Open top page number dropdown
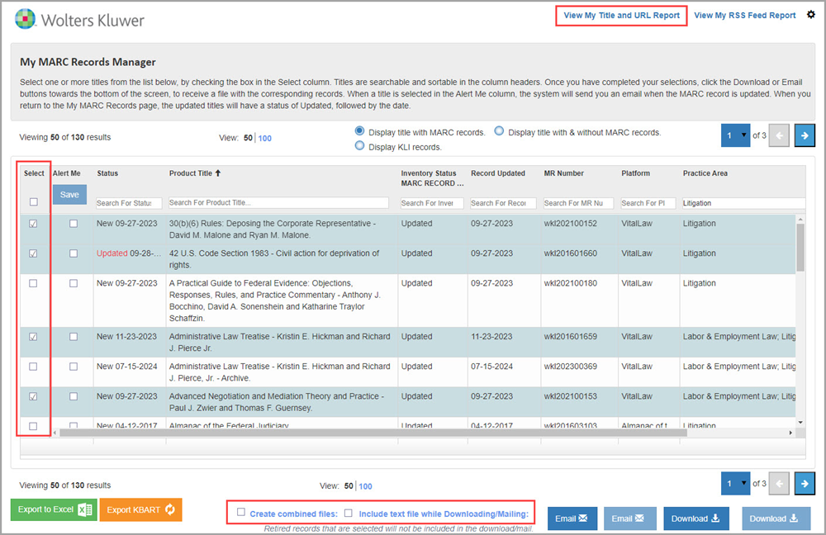 [735, 135]
